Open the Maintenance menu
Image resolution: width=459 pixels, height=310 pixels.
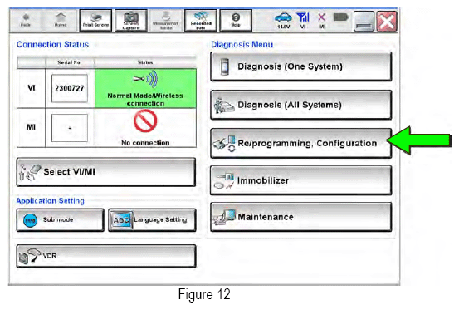(301, 217)
